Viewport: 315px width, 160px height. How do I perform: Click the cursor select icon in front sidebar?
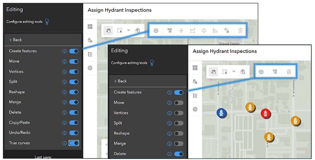point(195,81)
